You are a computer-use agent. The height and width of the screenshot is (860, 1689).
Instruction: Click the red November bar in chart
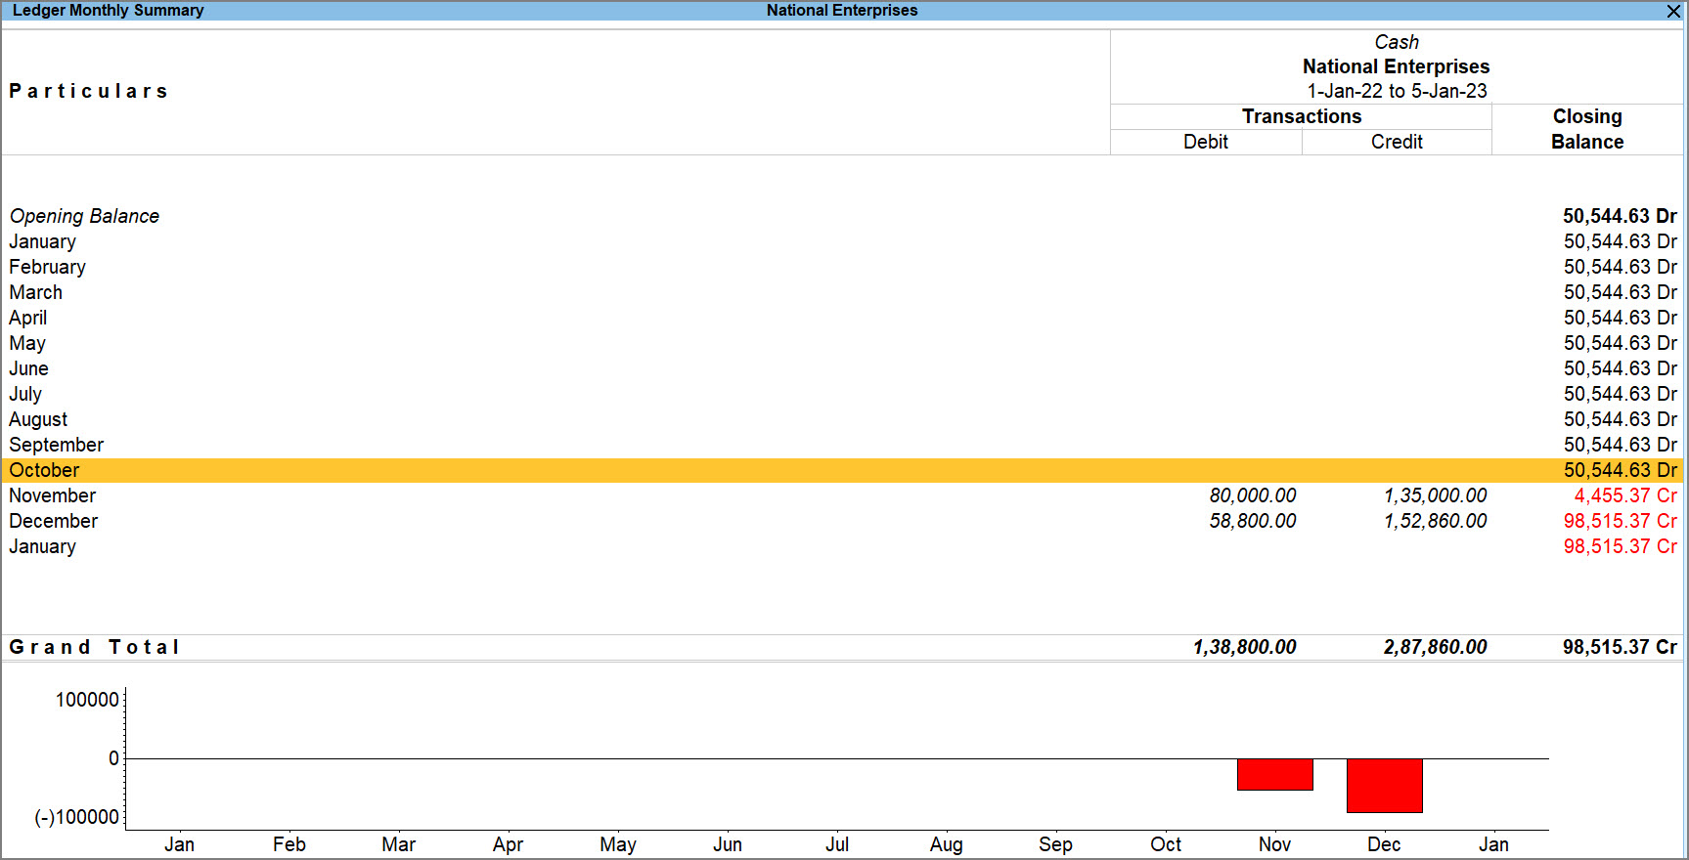[x=1274, y=774]
